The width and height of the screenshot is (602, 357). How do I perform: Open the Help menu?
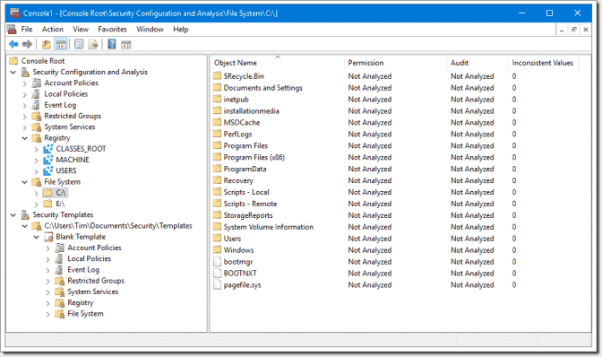[180, 30]
